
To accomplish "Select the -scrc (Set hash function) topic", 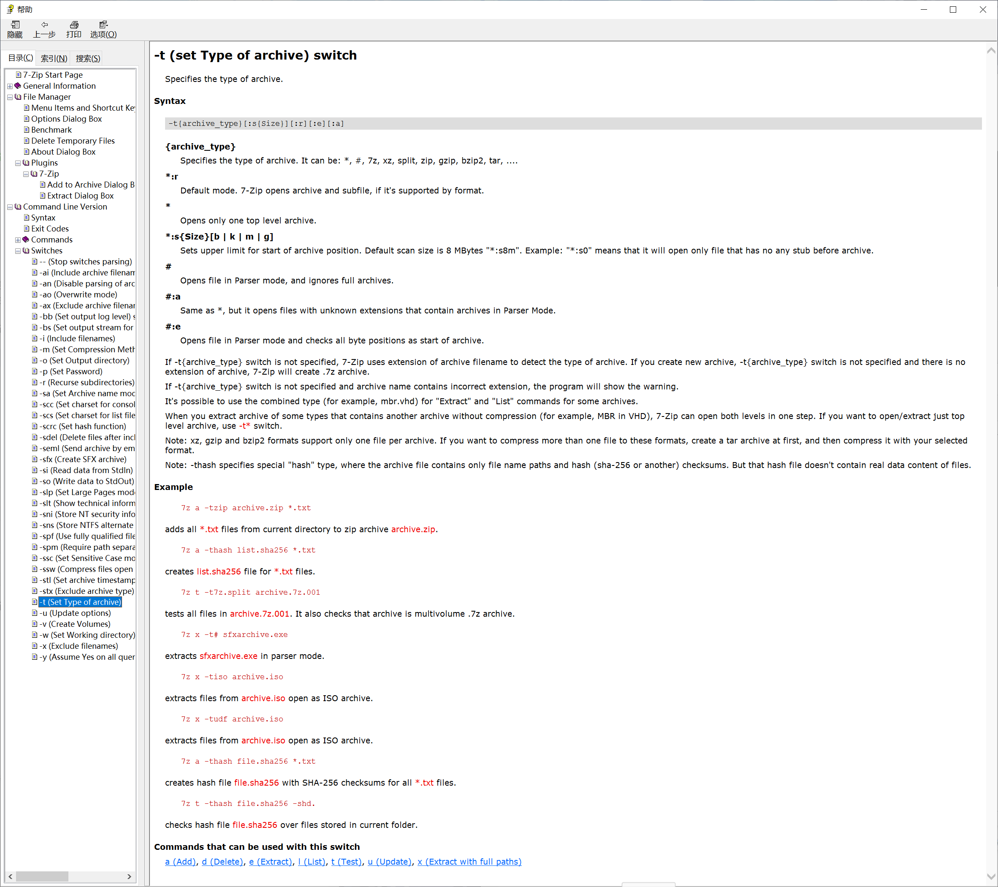I will [x=83, y=427].
